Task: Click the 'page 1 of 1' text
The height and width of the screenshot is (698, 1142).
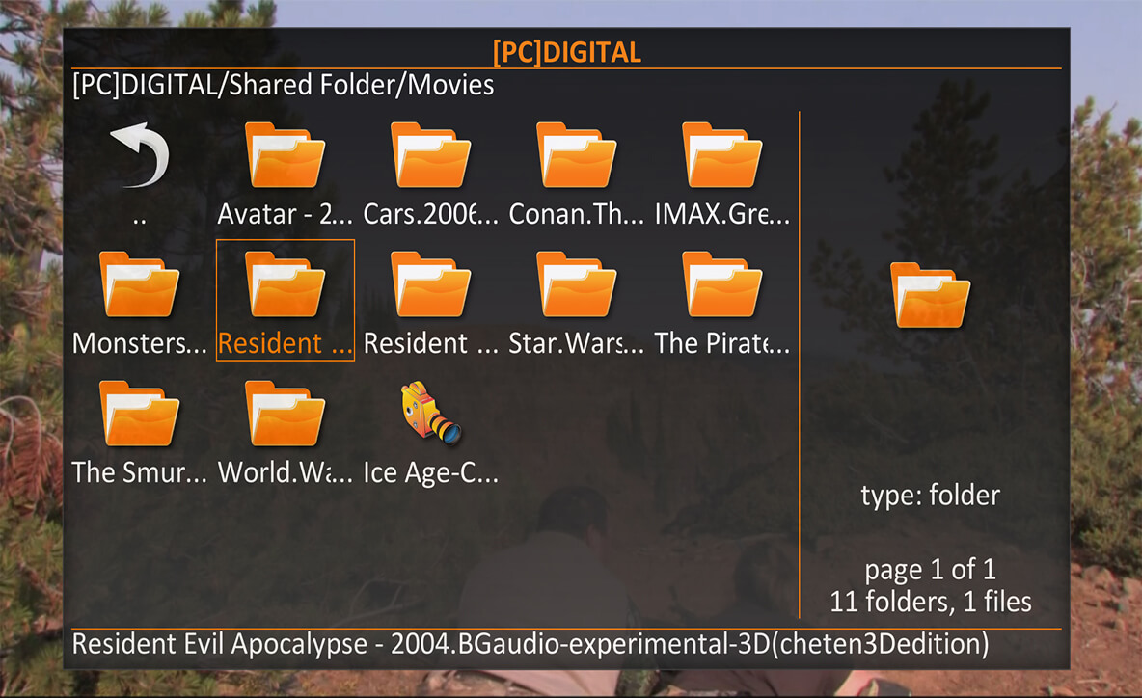Action: click(x=930, y=570)
